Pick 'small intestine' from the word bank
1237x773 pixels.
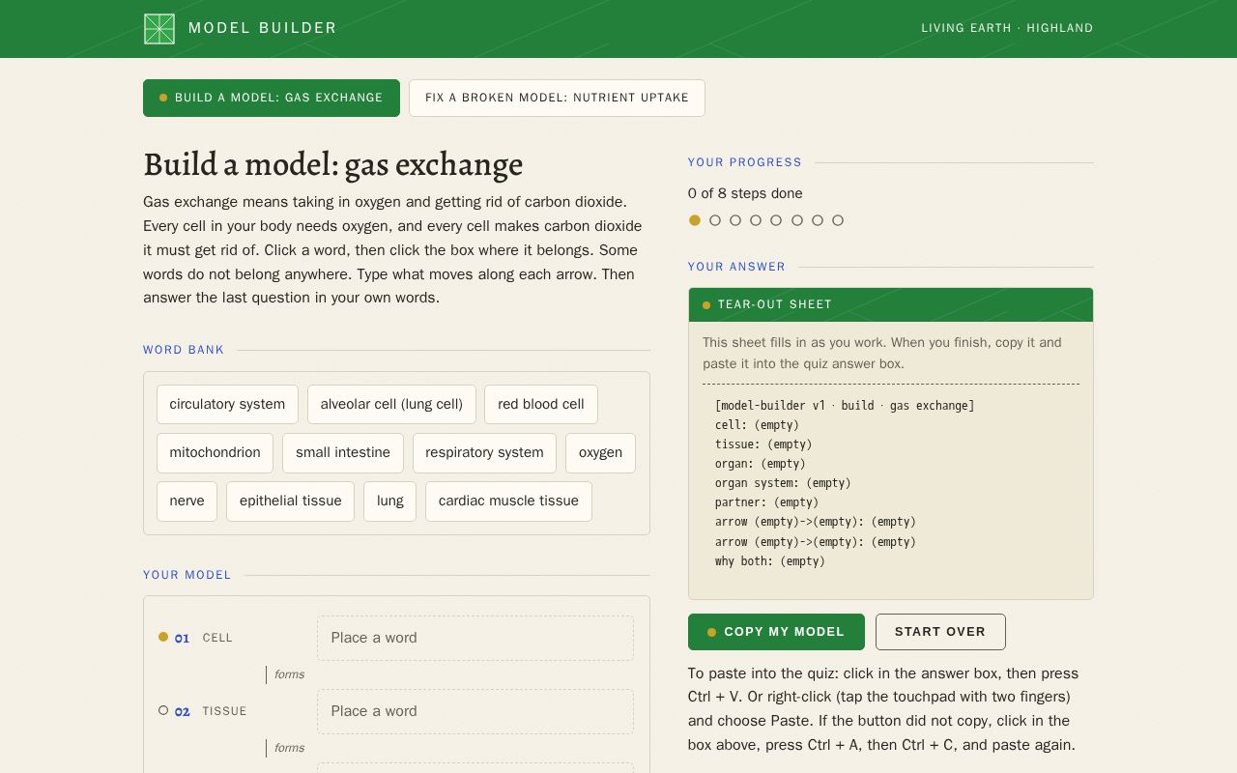343,452
